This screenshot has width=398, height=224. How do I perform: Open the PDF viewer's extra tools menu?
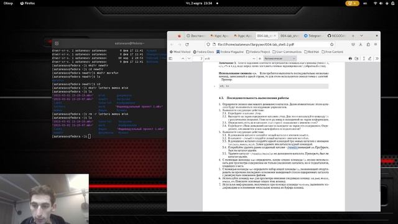click(x=377, y=58)
